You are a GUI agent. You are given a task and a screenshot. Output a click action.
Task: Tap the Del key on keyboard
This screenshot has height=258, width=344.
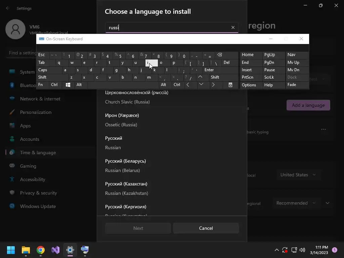(x=230, y=62)
